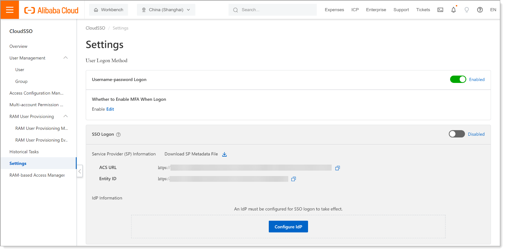Viewport: 505px width, 251px height.
Task: Enable the SSO Logon toggle
Action: coord(457,134)
